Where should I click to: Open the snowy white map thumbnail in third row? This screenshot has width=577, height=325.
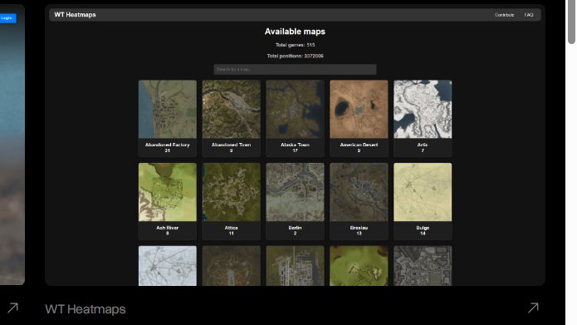coord(168,266)
